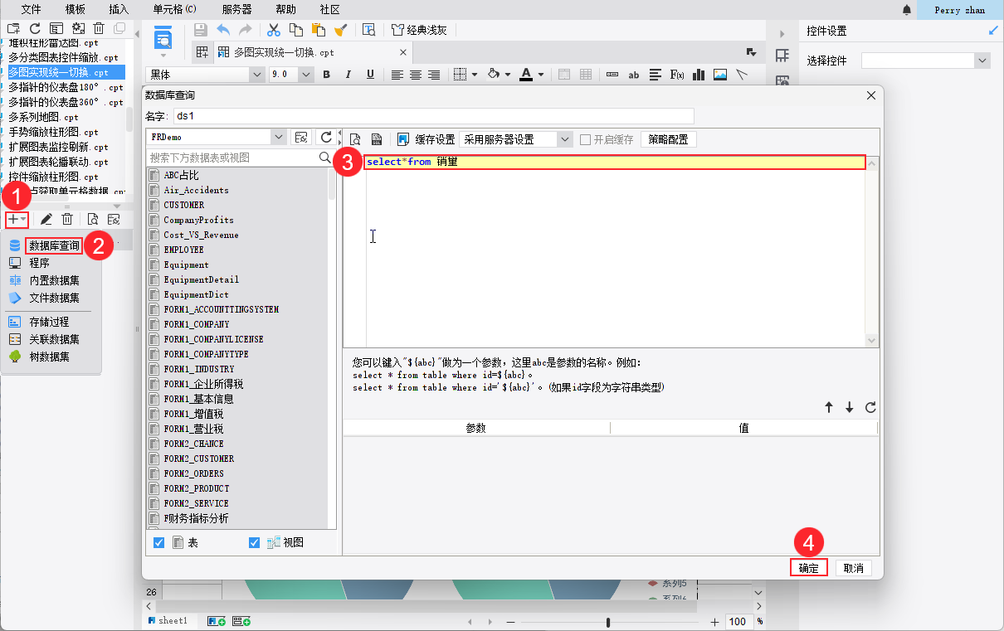The image size is (1004, 631).
Task: Click the copy icon in toolbar
Action: [295, 30]
